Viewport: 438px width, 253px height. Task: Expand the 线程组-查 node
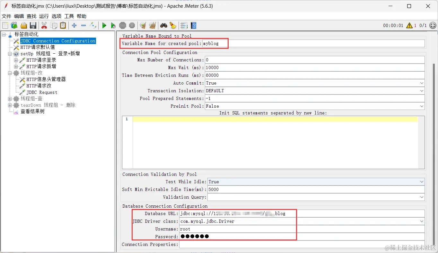[10, 99]
